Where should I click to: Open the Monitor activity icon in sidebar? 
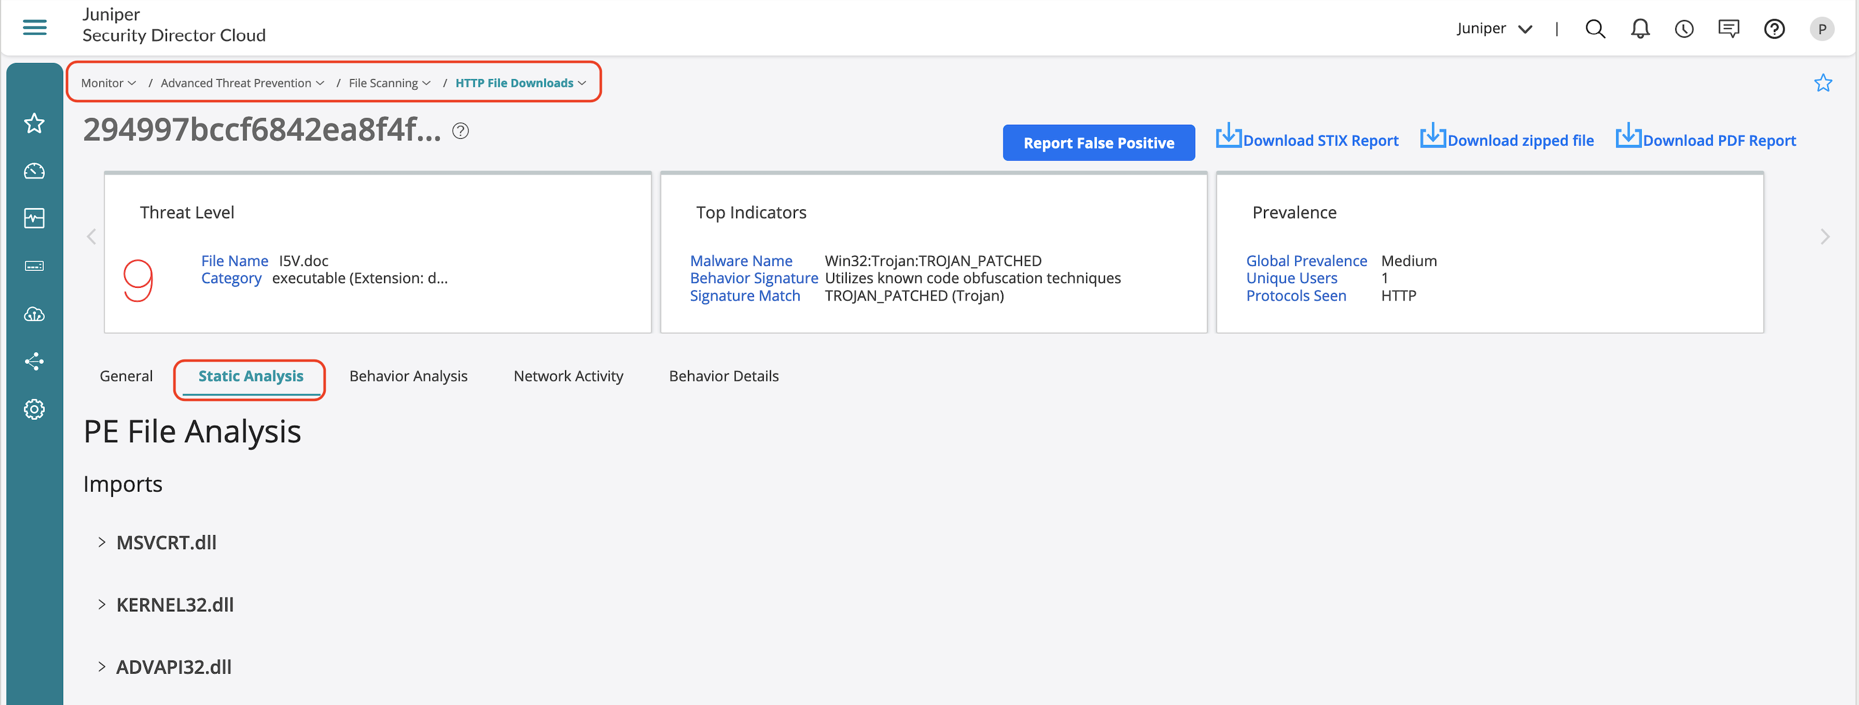[x=34, y=218]
